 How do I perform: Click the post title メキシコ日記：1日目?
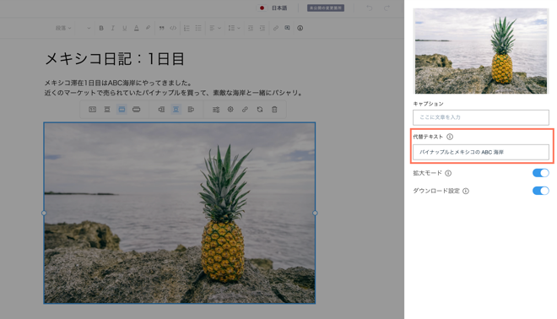click(115, 59)
